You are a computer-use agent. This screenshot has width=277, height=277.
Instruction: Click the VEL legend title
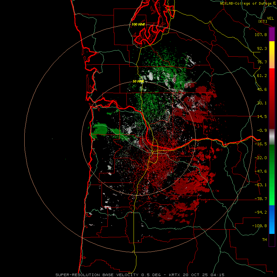pos(270,18)
